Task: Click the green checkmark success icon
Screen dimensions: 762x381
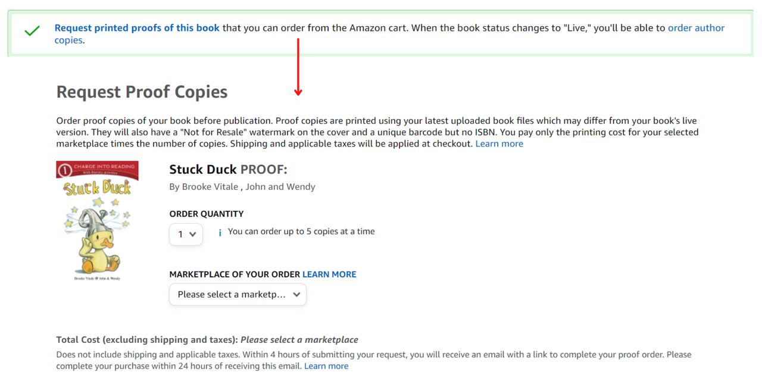Action: [x=32, y=30]
